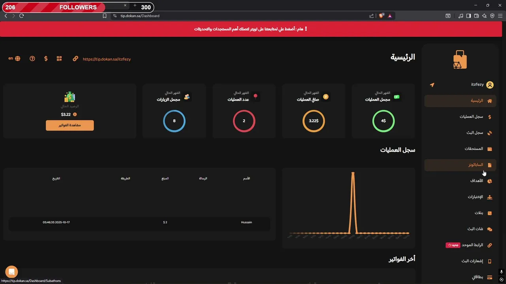Click the المبلغ column header
The width and height of the screenshot is (506, 284).
[x=165, y=179]
